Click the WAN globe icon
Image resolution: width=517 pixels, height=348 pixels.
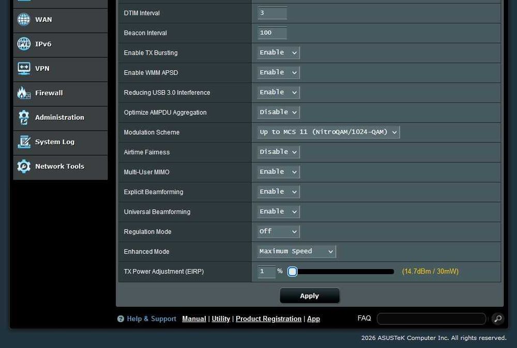24,20
